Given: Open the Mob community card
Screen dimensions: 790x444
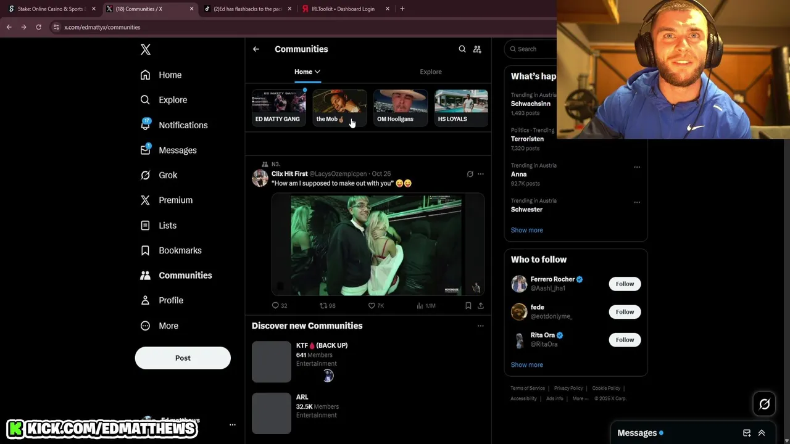Looking at the screenshot, I should (339, 107).
